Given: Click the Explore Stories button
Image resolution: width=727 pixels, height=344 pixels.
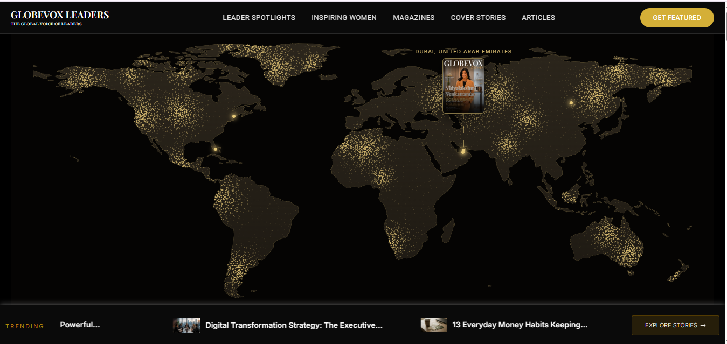Looking at the screenshot, I should [x=675, y=325].
